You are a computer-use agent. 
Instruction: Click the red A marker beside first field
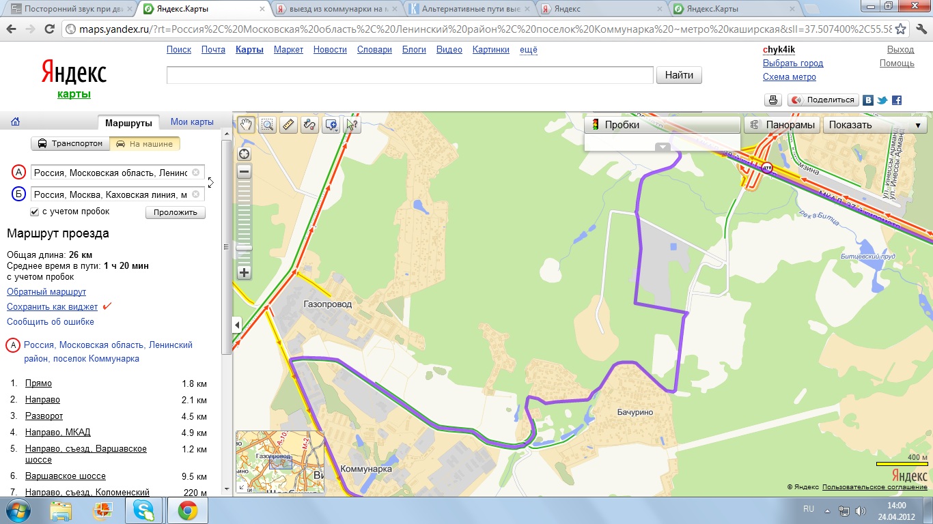tap(19, 173)
